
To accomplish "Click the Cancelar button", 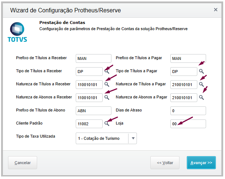I will point(23,163).
